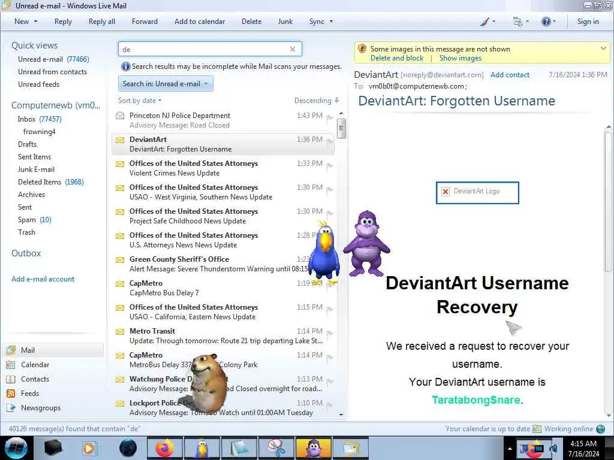This screenshot has height=460, width=614.
Task: Click Delete in the toolbar
Action: (x=251, y=22)
